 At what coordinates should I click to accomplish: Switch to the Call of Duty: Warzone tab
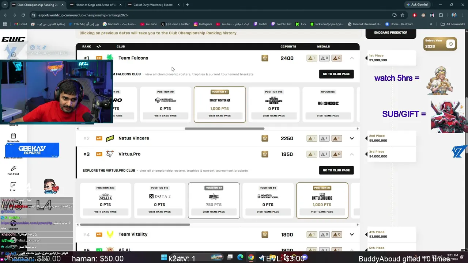point(153,5)
